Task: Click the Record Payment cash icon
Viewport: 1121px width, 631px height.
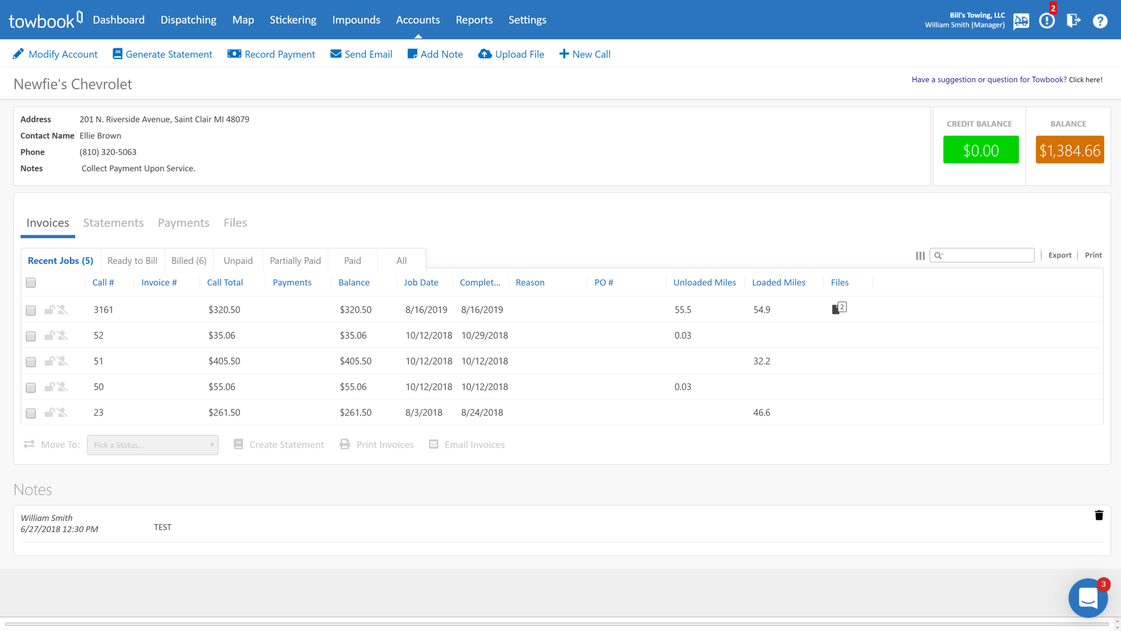Action: [x=234, y=54]
